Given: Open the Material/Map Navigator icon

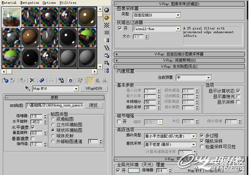Looking at the screenshot, I should pos(106,70).
